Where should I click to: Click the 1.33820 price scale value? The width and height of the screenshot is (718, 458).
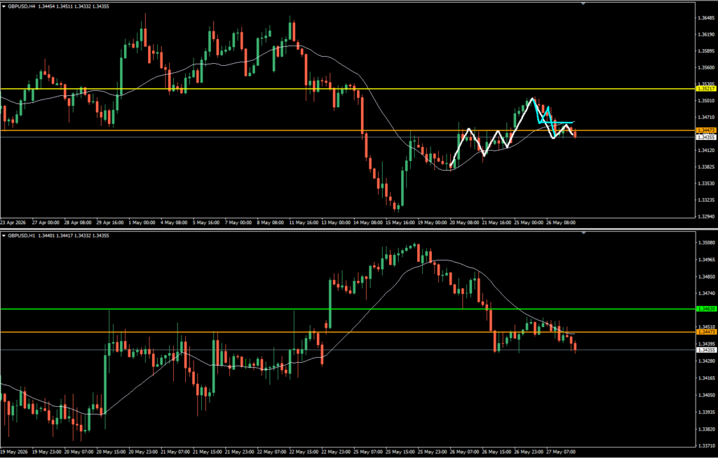(x=705, y=429)
